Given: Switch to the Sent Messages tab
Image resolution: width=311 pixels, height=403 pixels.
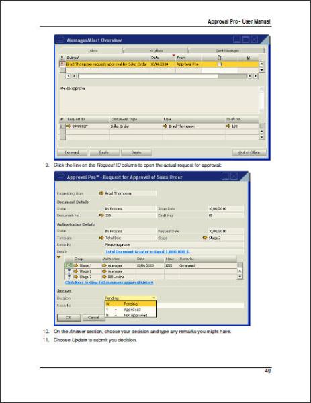Looking at the screenshot, I should (x=227, y=50).
